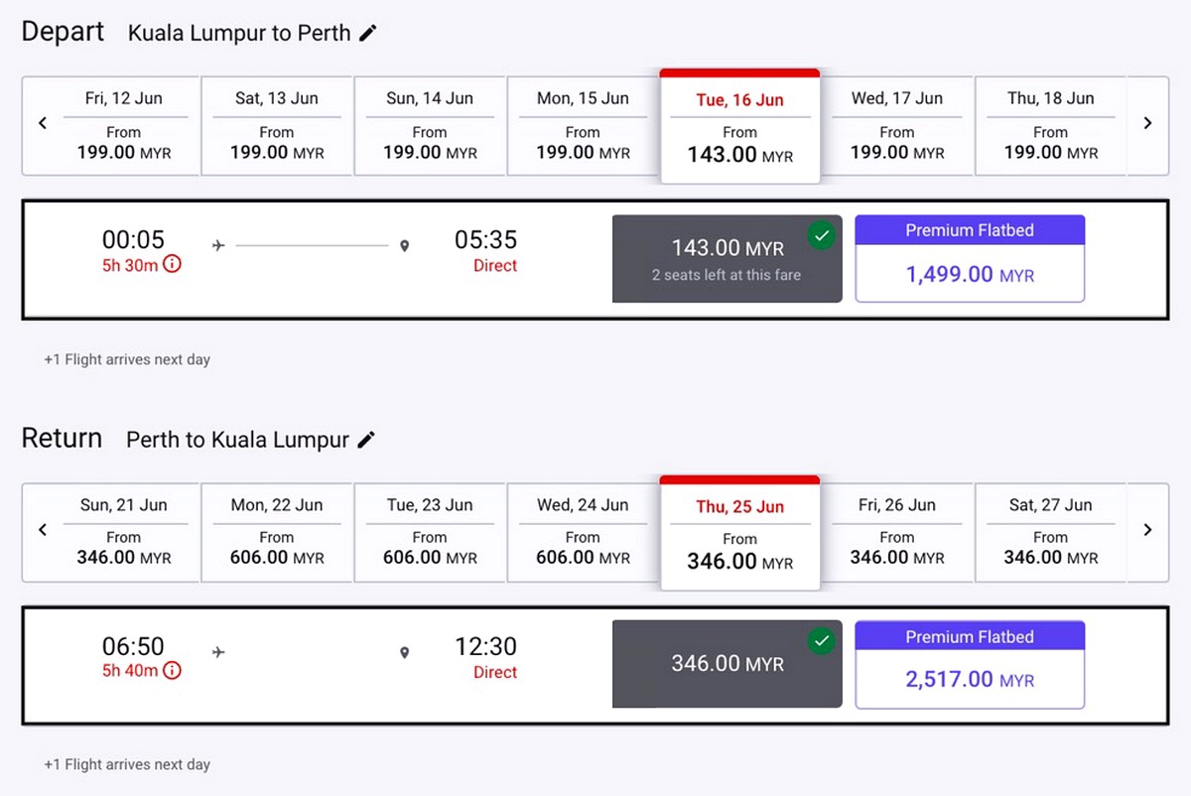Select Sat, 27 Jun return date
The height and width of the screenshot is (796, 1191).
pyautogui.click(x=1051, y=532)
